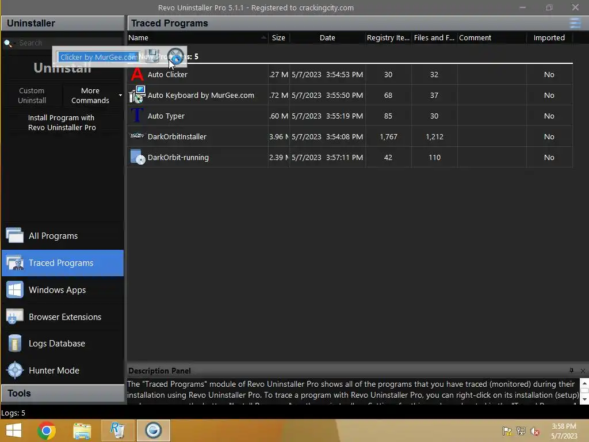Click Description Panel scrollbar down arrow
This screenshot has height=442, width=589.
pyautogui.click(x=584, y=399)
